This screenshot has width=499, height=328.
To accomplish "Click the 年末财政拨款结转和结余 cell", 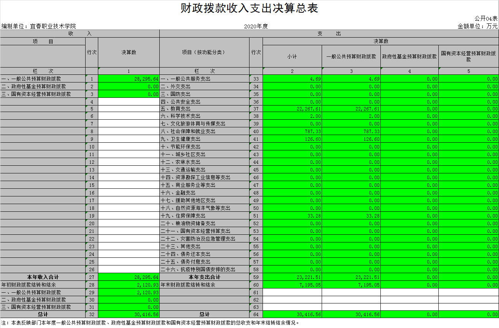I will point(188,285).
